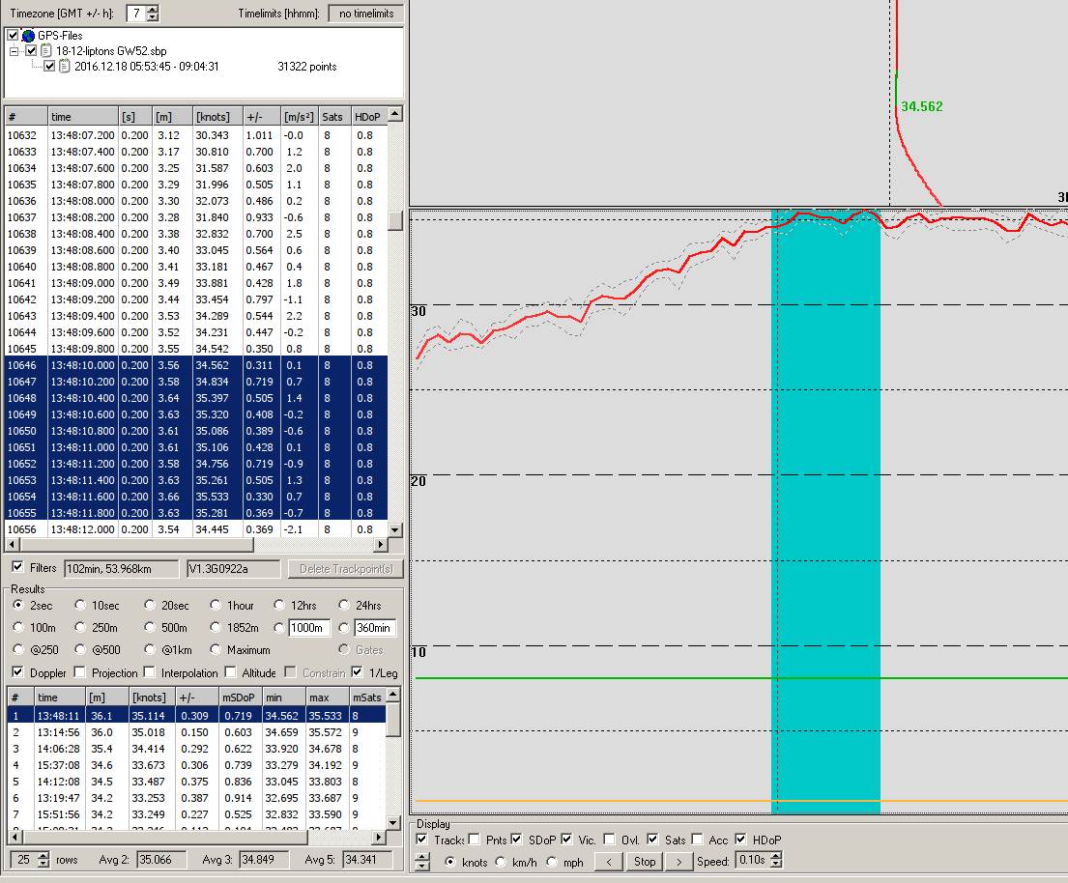Click the 1000m custom distance input field
This screenshot has height=883, width=1068.
[x=309, y=628]
